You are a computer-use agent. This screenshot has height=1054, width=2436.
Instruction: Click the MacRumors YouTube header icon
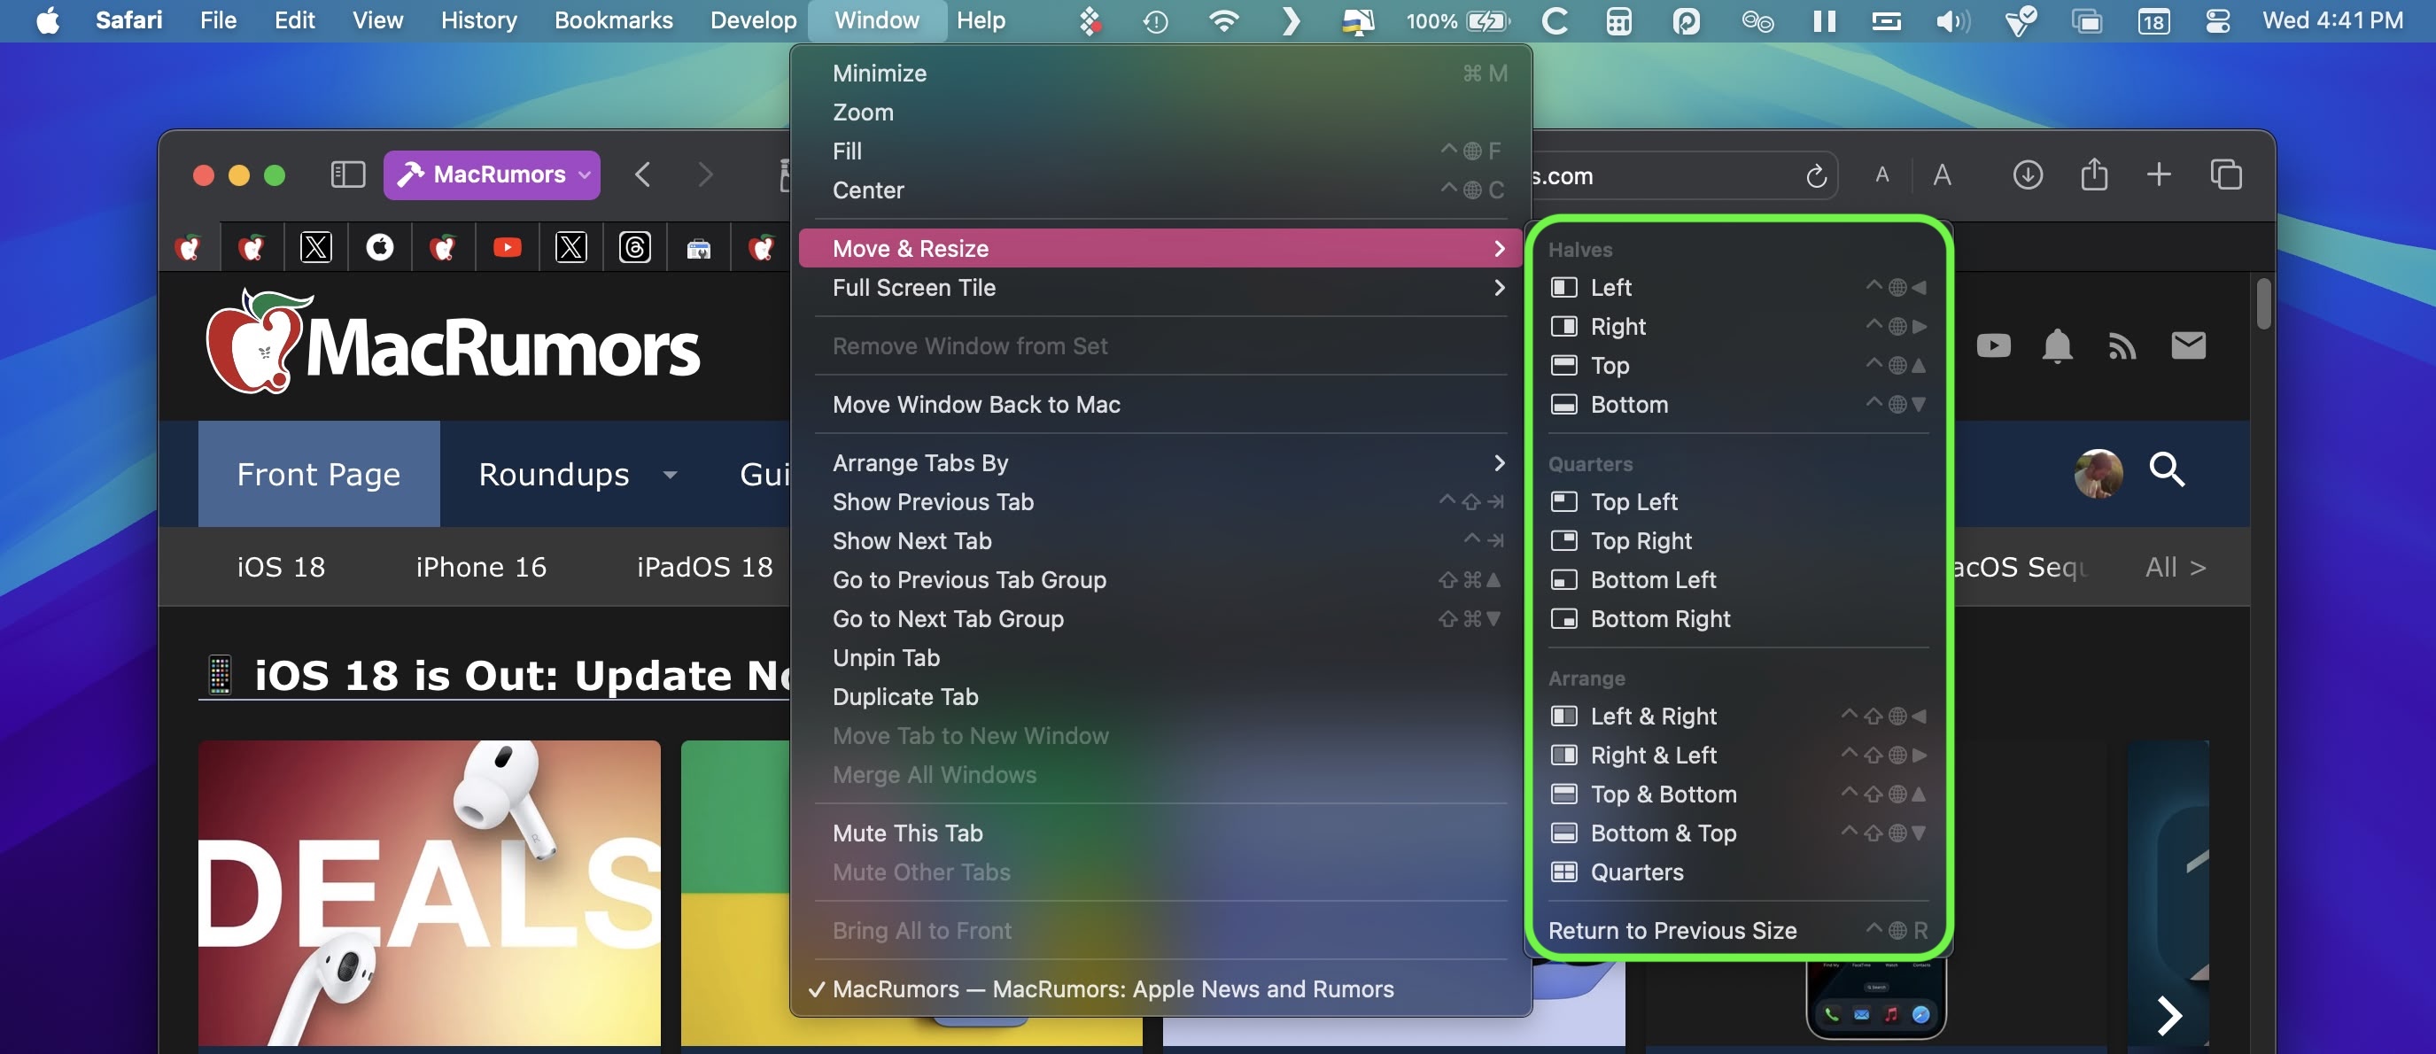[x=1993, y=346]
